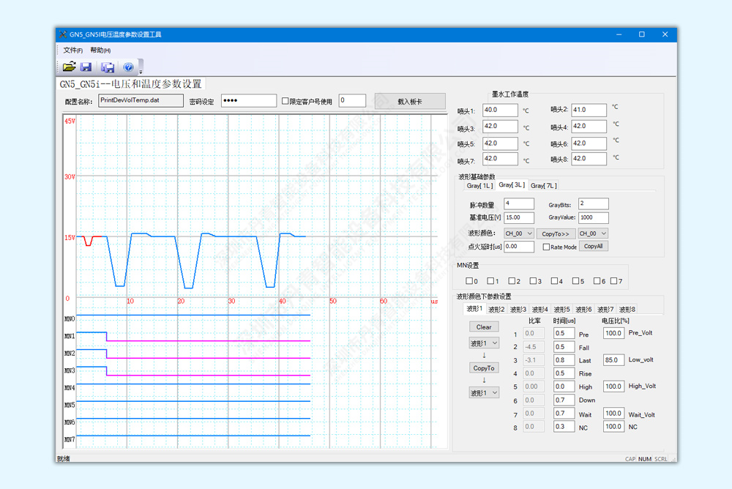Image resolution: width=732 pixels, height=489 pixels.
Task: Expand the 波形颜色 CH_00 dropdown
Action: (x=519, y=233)
